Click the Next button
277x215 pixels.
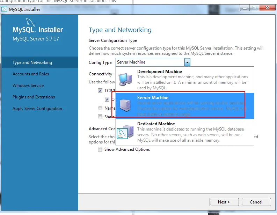224,202
